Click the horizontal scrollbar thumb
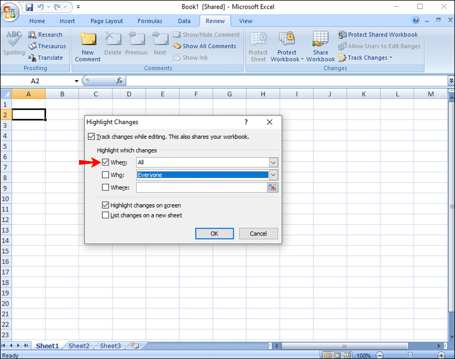This screenshot has width=455, height=359. click(x=345, y=346)
